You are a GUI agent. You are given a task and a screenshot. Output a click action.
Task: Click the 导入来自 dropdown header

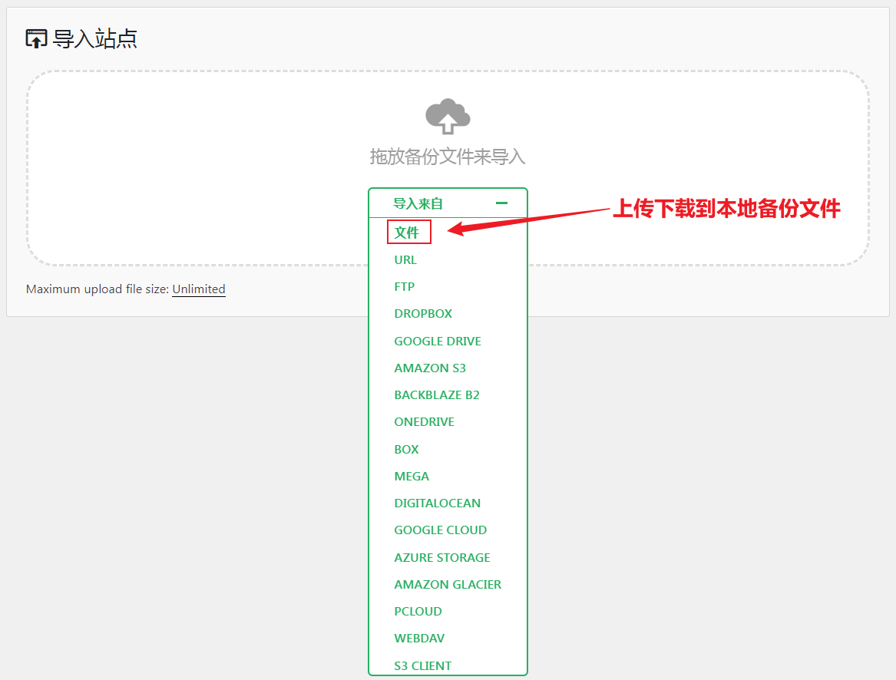418,203
